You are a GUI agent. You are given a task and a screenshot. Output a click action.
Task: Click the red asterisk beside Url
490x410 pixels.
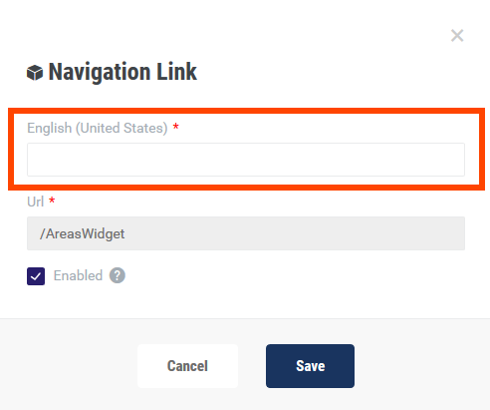pyautogui.click(x=52, y=201)
